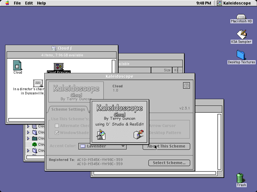Click the Cloud ƒ window title
This screenshot has height=192, width=257.
pos(65,48)
